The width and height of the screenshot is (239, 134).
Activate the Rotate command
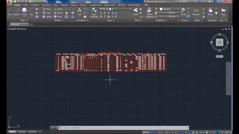tap(59, 9)
